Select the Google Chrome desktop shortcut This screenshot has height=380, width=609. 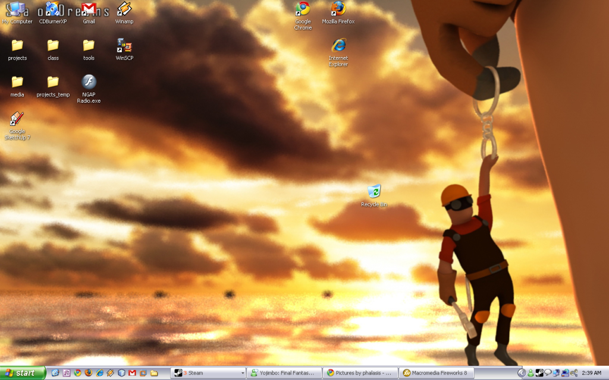(303, 16)
